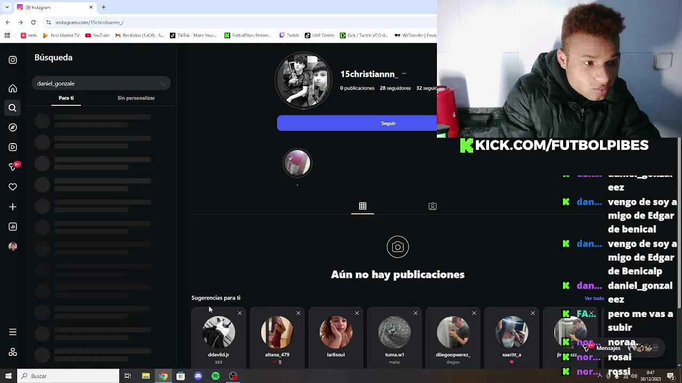Image resolution: width=682 pixels, height=383 pixels.
Task: Open a new Chrome tab with plus
Action: tap(103, 7)
